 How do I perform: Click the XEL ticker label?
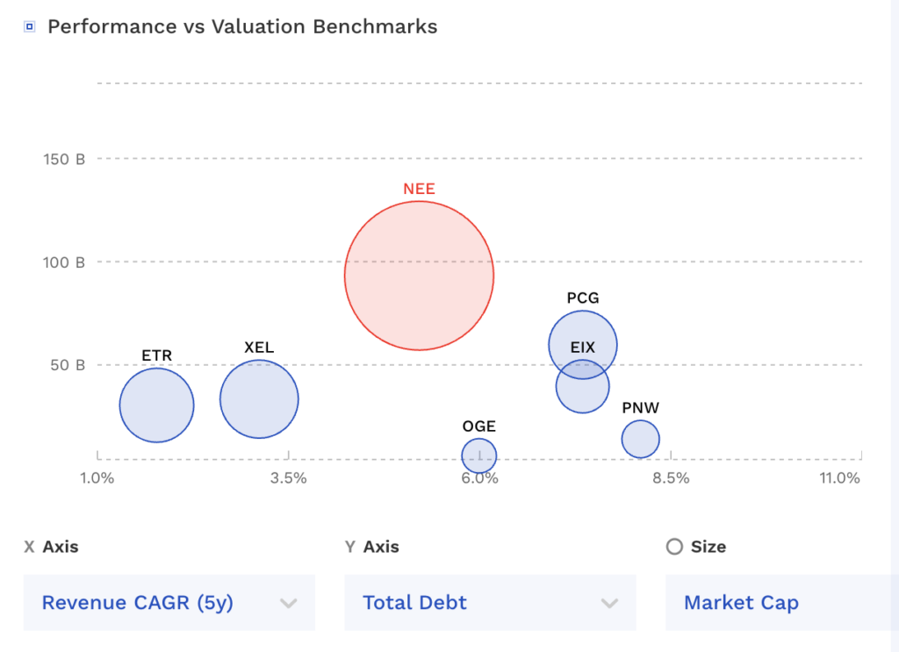[259, 347]
